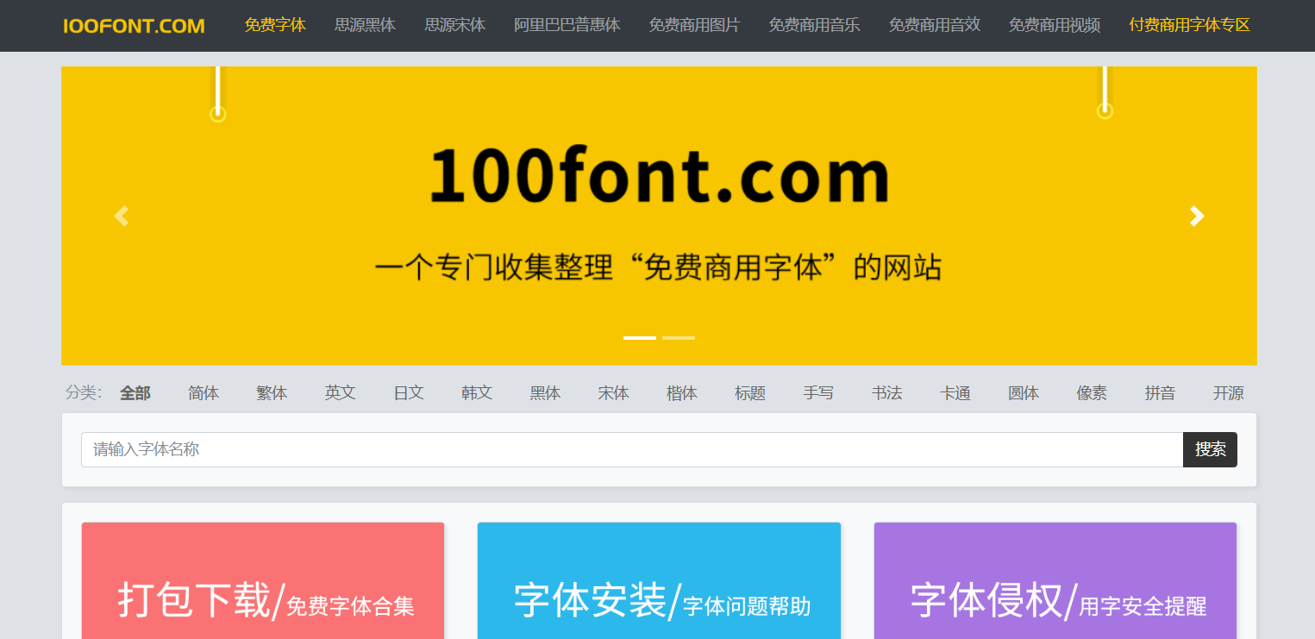
Task: Open the 字体侵权 用字安全提醒 card
Action: 1055,580
